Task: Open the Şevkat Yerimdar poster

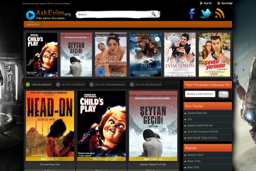Action: click(x=214, y=54)
